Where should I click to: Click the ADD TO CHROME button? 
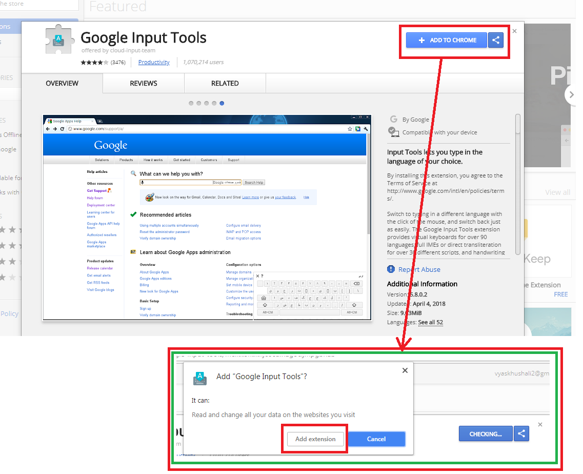click(447, 40)
